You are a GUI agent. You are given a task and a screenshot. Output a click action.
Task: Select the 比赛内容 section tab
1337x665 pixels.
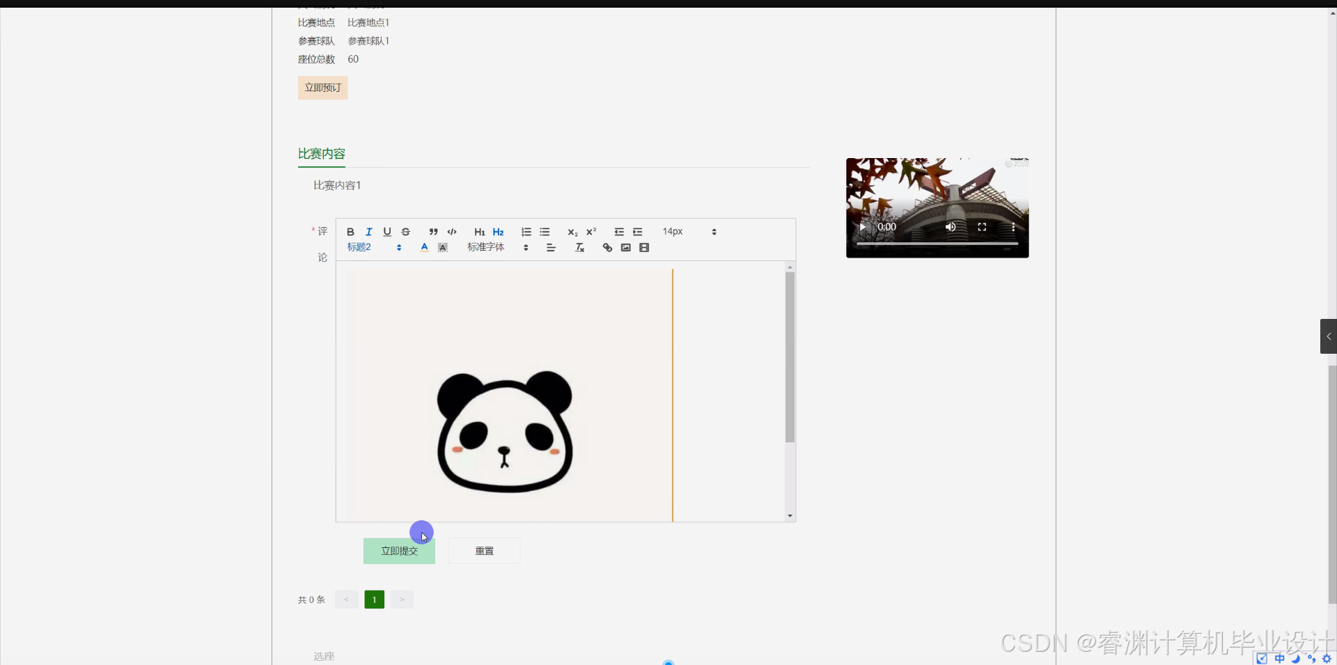point(322,154)
